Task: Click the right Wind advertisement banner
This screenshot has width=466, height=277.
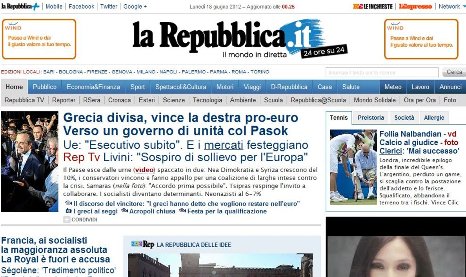Action: [x=421, y=39]
